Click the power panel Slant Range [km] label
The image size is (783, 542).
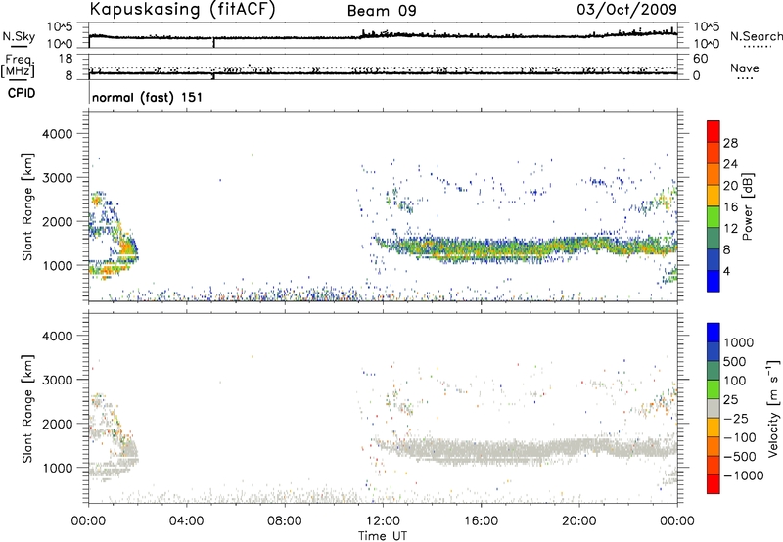coord(27,206)
